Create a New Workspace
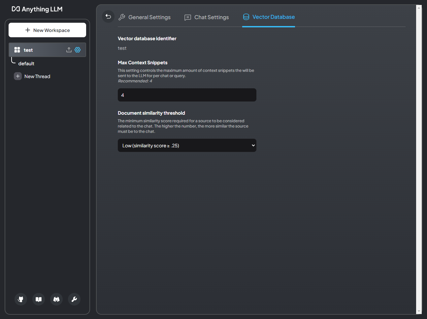427x319 pixels. point(47,30)
